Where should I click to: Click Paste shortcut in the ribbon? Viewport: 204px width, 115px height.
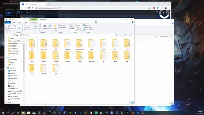click(x=26, y=30)
